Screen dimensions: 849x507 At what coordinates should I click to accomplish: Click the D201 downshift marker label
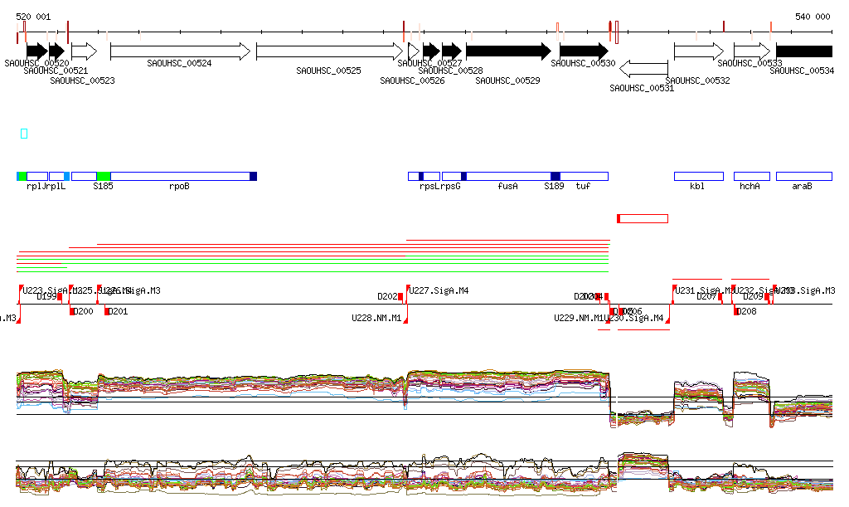(x=118, y=312)
